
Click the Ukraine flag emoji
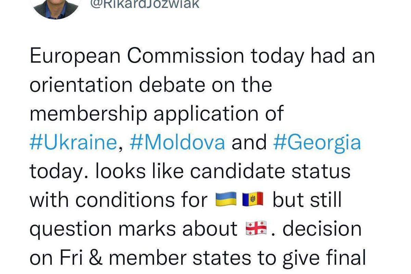[226, 199]
